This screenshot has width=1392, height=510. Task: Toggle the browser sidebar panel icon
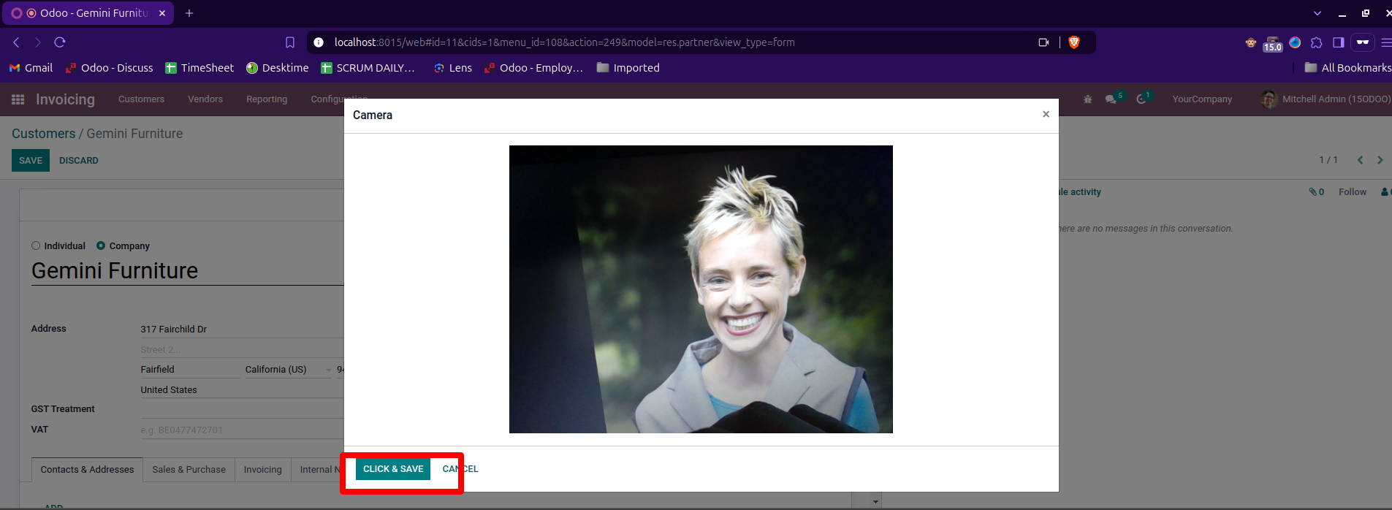click(1339, 42)
